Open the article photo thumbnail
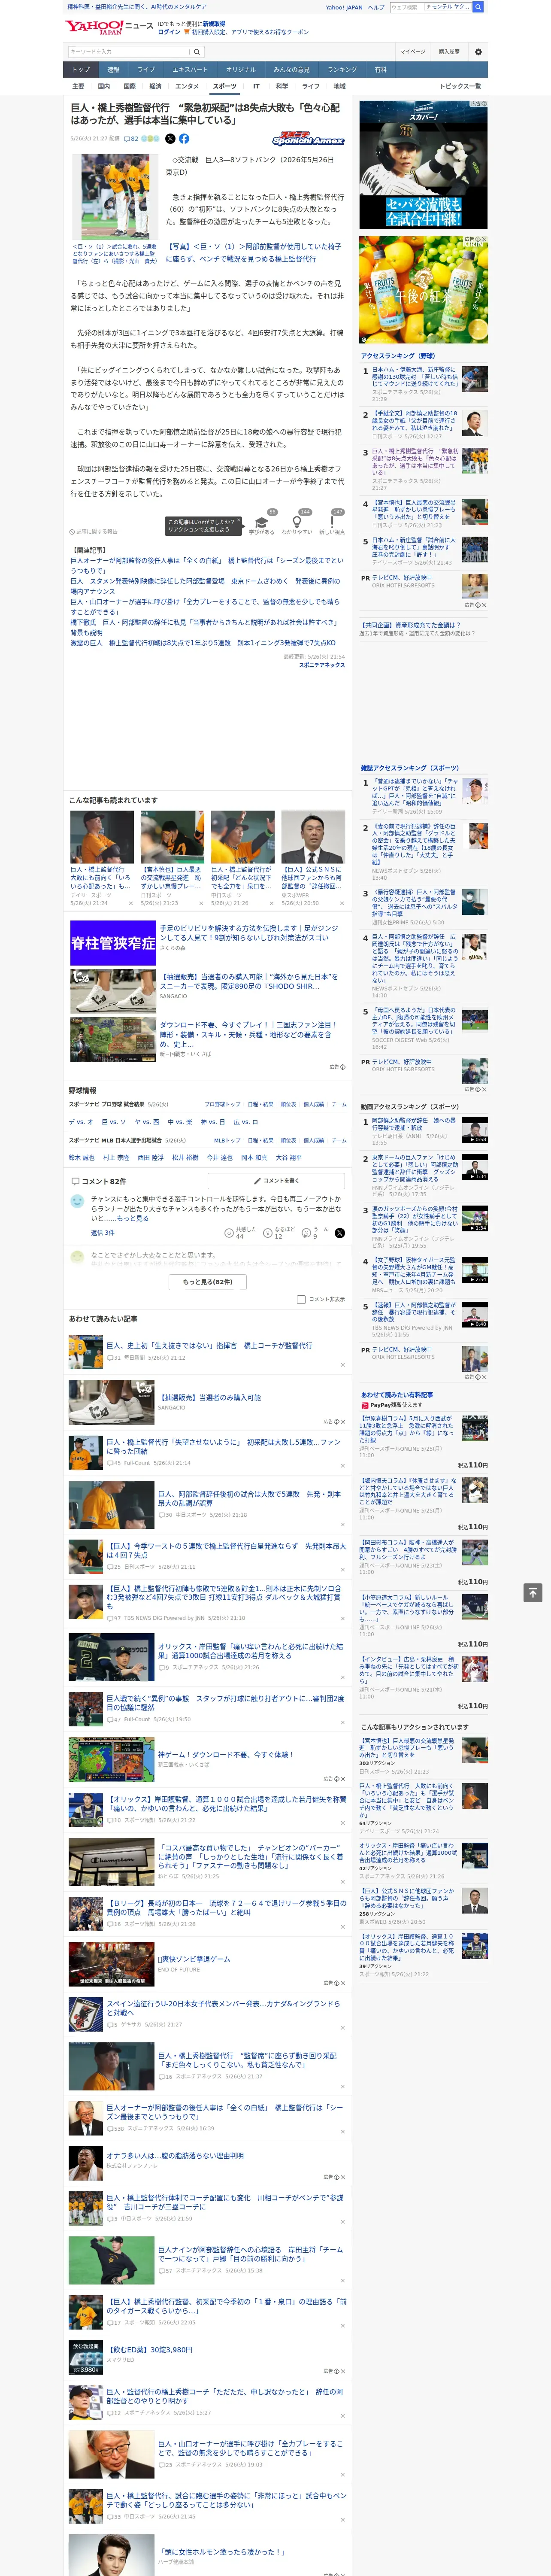This screenshot has width=551, height=2576. (116, 197)
